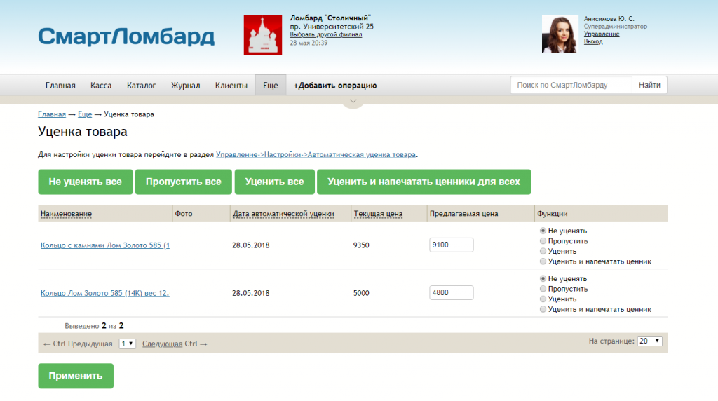Open the Журнал menu item
The image size is (718, 401).
[185, 86]
